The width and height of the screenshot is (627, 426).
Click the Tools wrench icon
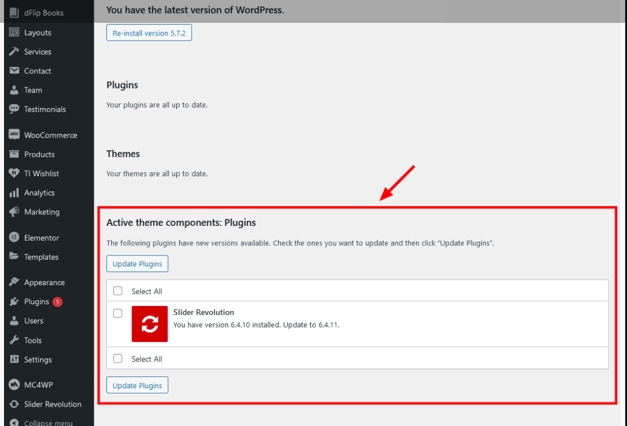click(x=14, y=340)
